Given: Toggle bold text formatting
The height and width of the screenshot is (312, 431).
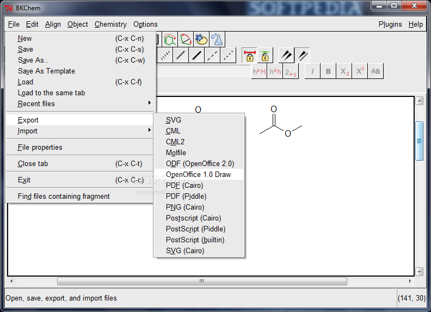Looking at the screenshot, I should pos(328,71).
